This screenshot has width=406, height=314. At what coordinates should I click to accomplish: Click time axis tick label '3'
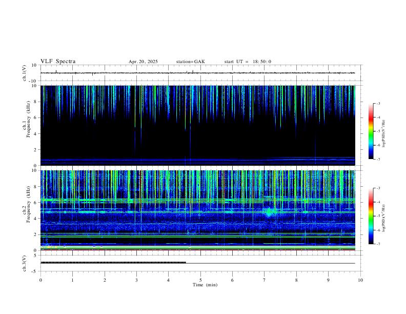136,280
